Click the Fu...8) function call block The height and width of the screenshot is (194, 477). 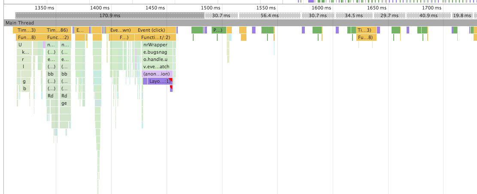point(366,37)
